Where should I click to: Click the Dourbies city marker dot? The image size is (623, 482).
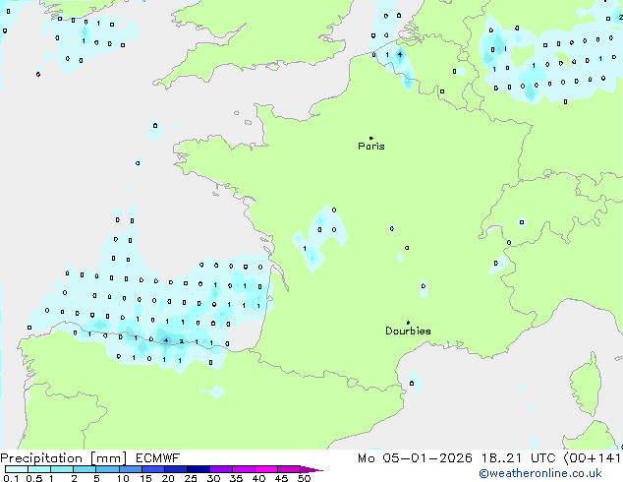coord(408,323)
